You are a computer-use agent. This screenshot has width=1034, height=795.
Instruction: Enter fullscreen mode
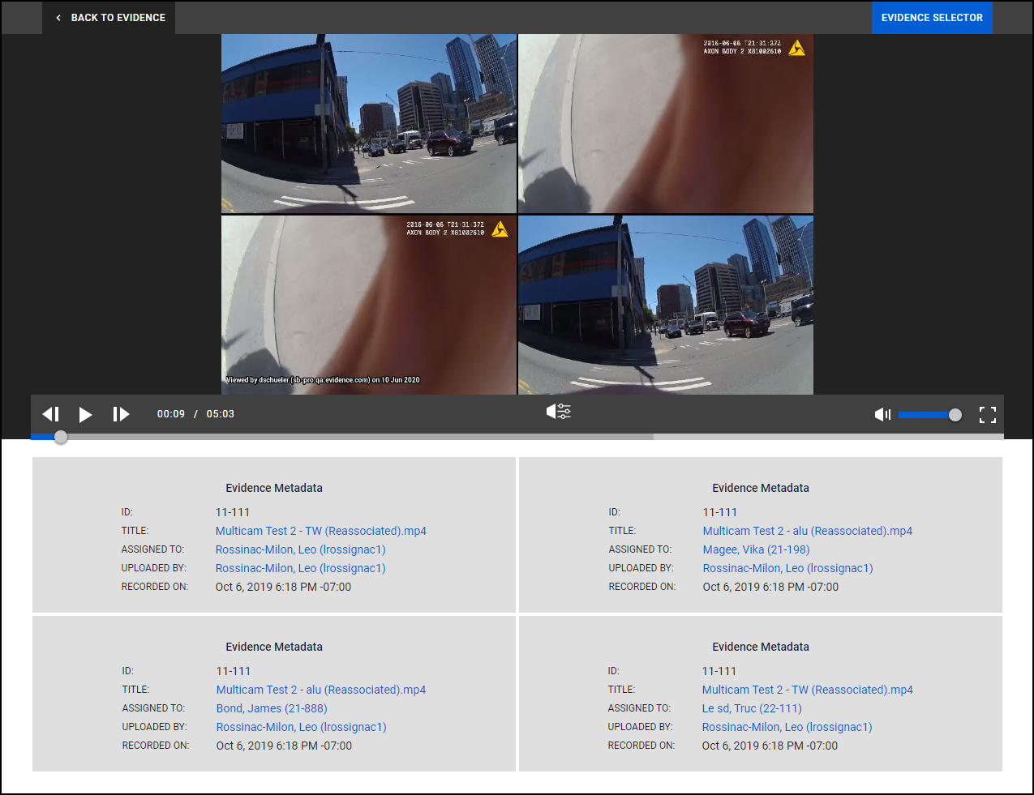987,414
